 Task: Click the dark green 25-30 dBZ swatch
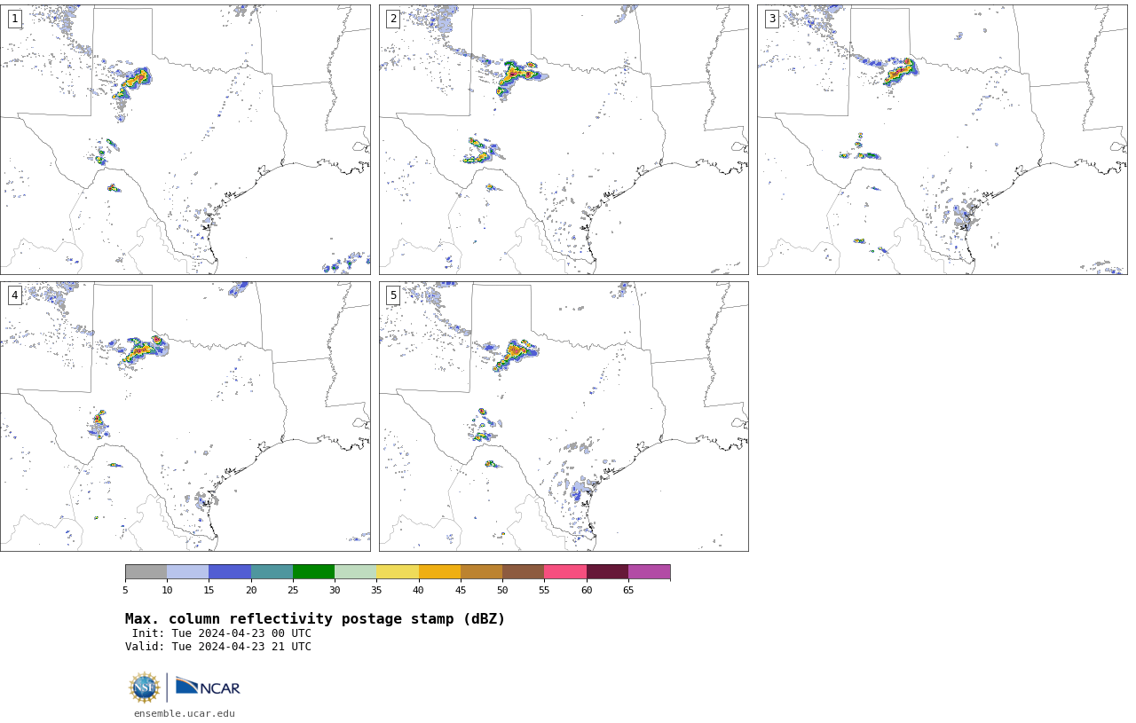point(313,571)
